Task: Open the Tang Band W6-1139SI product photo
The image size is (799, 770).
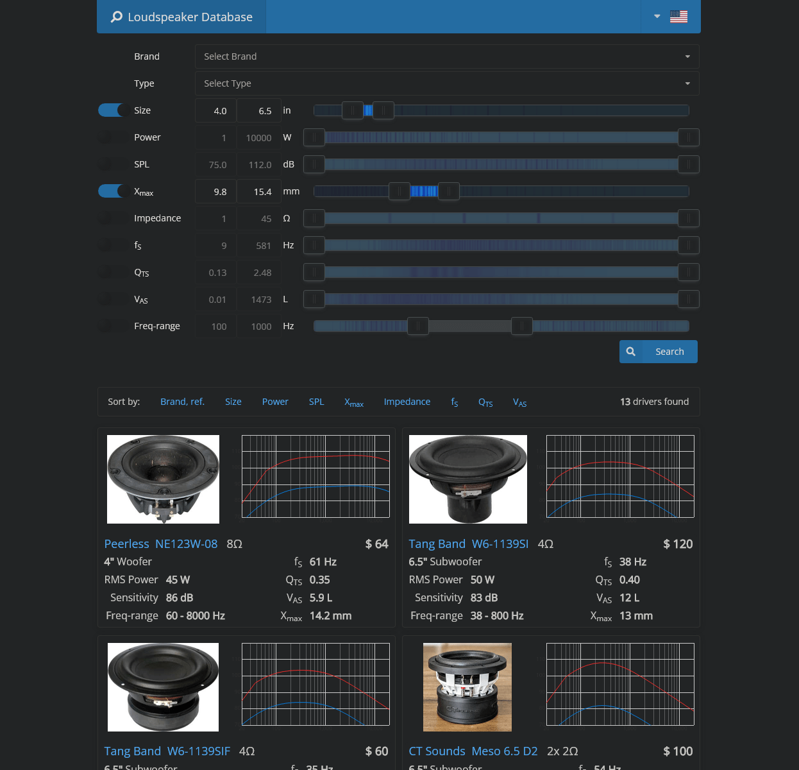Action: (468, 479)
